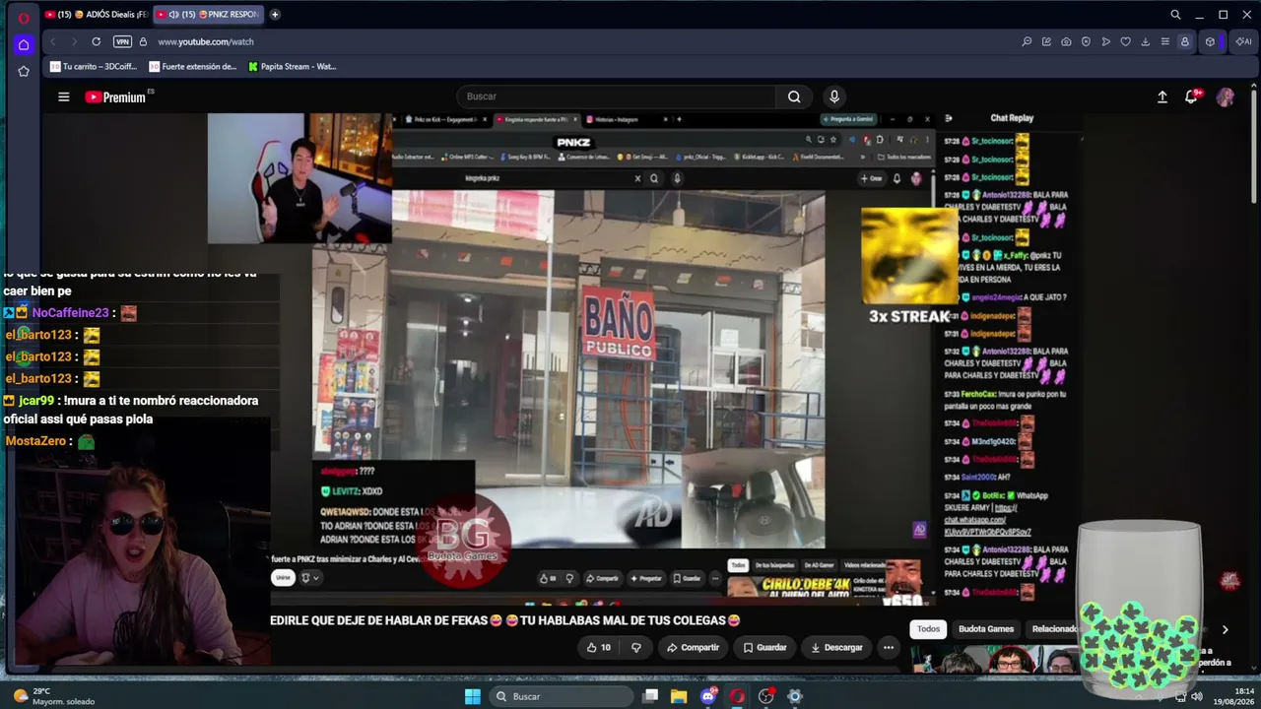Click the YouTube Buscar search field
This screenshot has width=1261, height=709.
(616, 97)
